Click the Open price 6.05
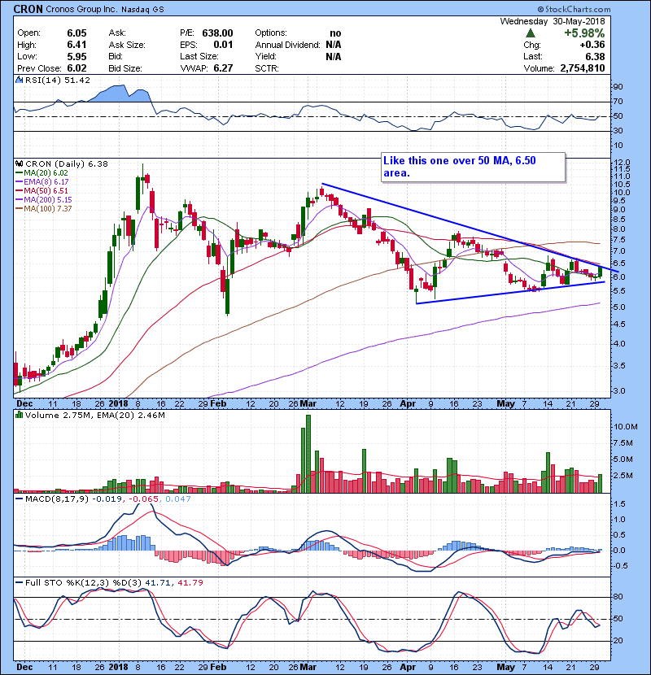 click(76, 33)
